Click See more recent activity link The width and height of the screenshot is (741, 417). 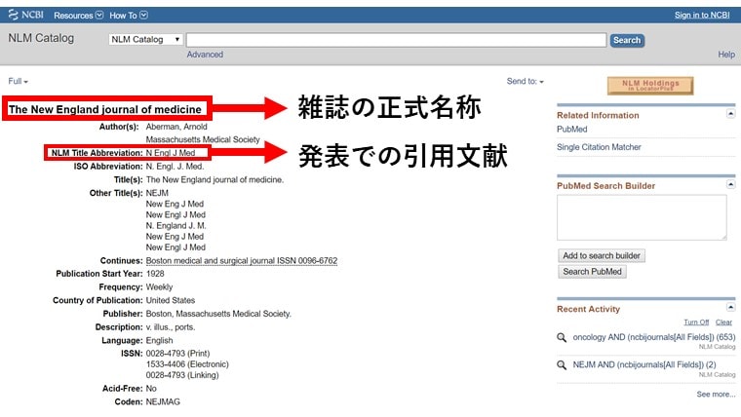716,394
